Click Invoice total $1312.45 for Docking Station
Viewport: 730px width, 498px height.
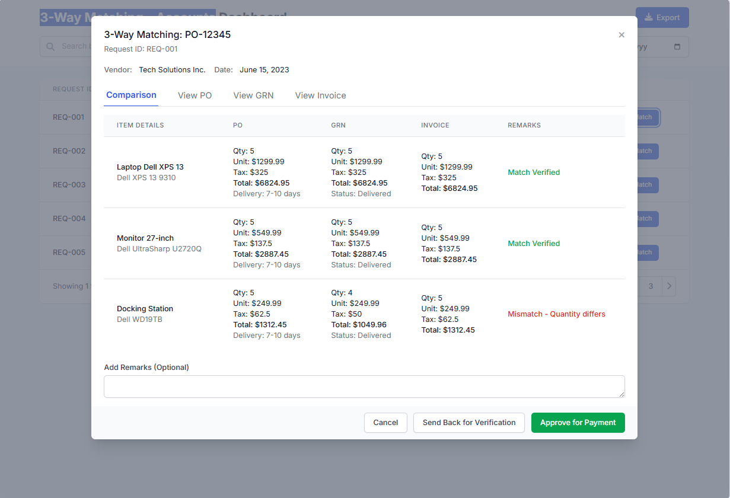click(448, 330)
